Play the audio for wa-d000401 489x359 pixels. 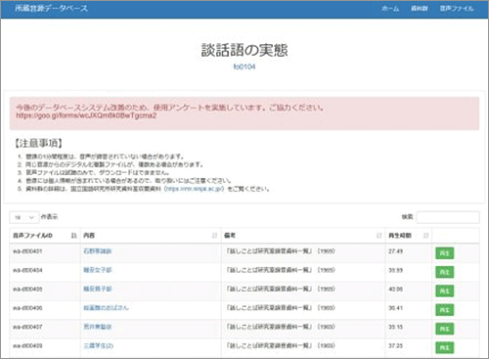tap(444, 253)
